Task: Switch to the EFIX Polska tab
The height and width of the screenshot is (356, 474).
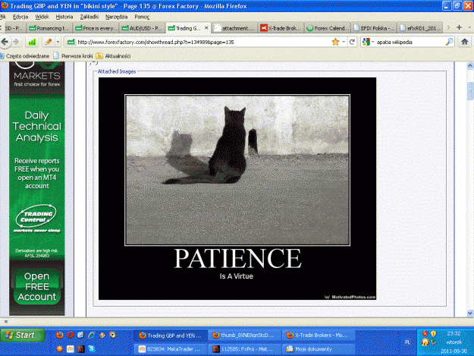Action: pos(373,28)
